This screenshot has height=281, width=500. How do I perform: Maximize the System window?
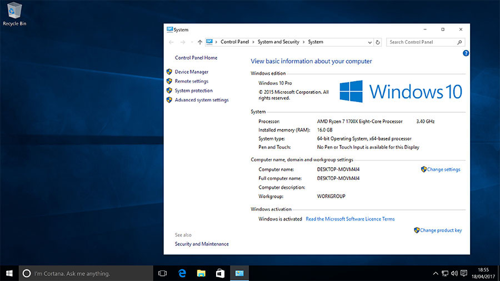tap(443, 29)
